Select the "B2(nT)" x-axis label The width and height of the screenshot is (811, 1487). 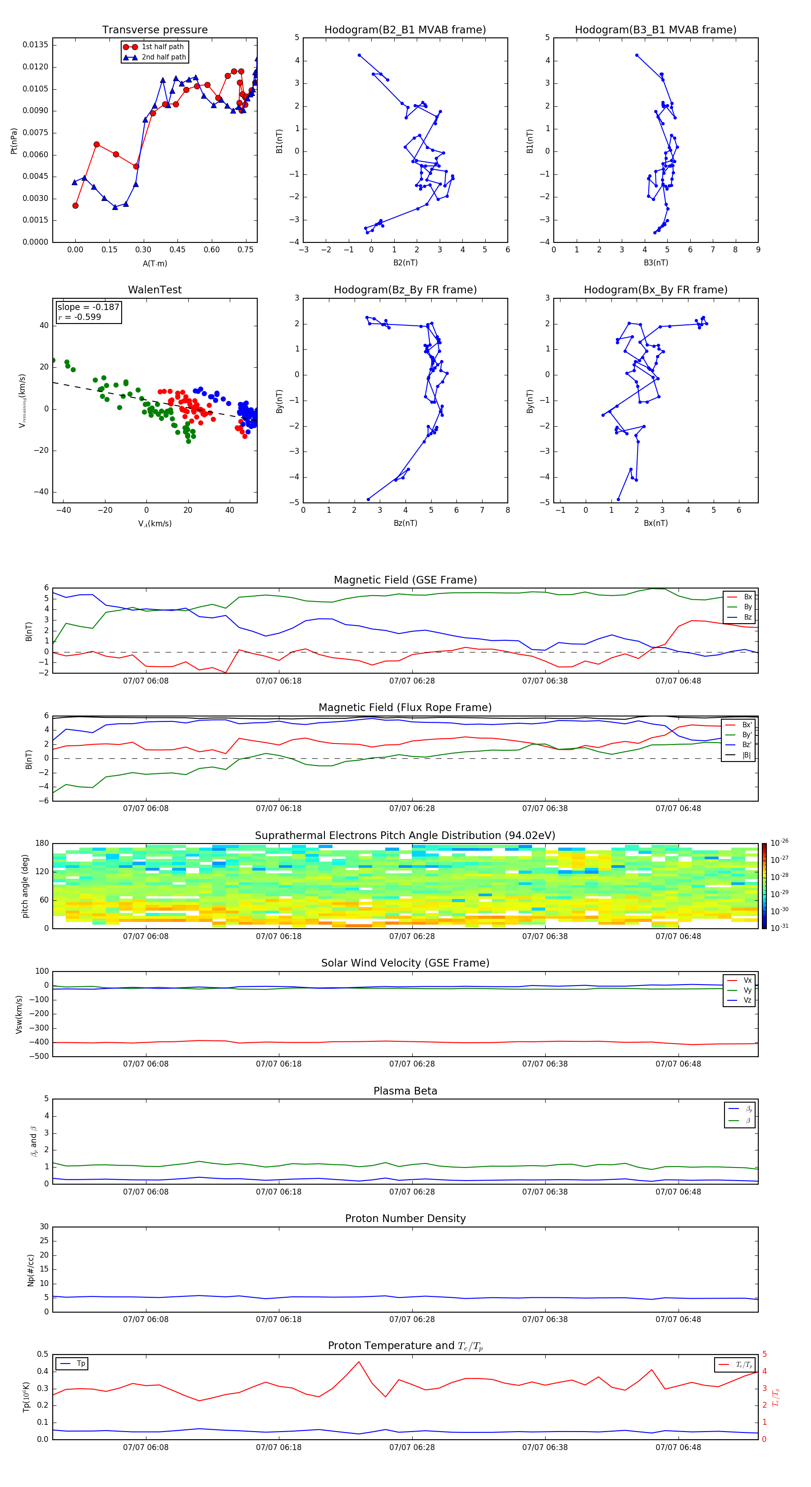click(405, 263)
